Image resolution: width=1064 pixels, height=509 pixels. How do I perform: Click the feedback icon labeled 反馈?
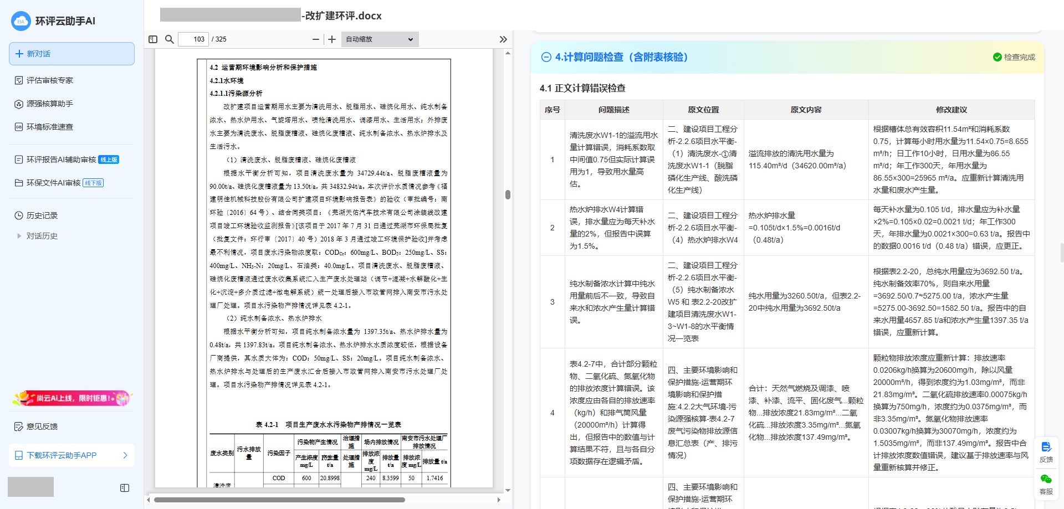click(1046, 451)
